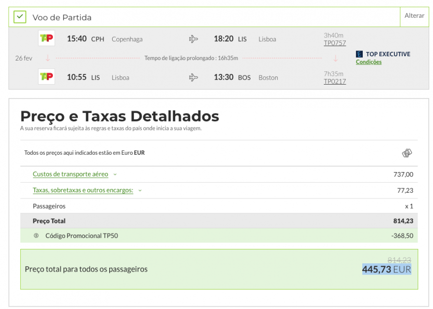Click the Tempo de ligação prolongado notice

[191, 58]
